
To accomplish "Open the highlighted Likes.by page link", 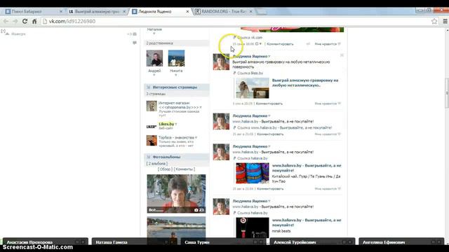I will pos(166,124).
